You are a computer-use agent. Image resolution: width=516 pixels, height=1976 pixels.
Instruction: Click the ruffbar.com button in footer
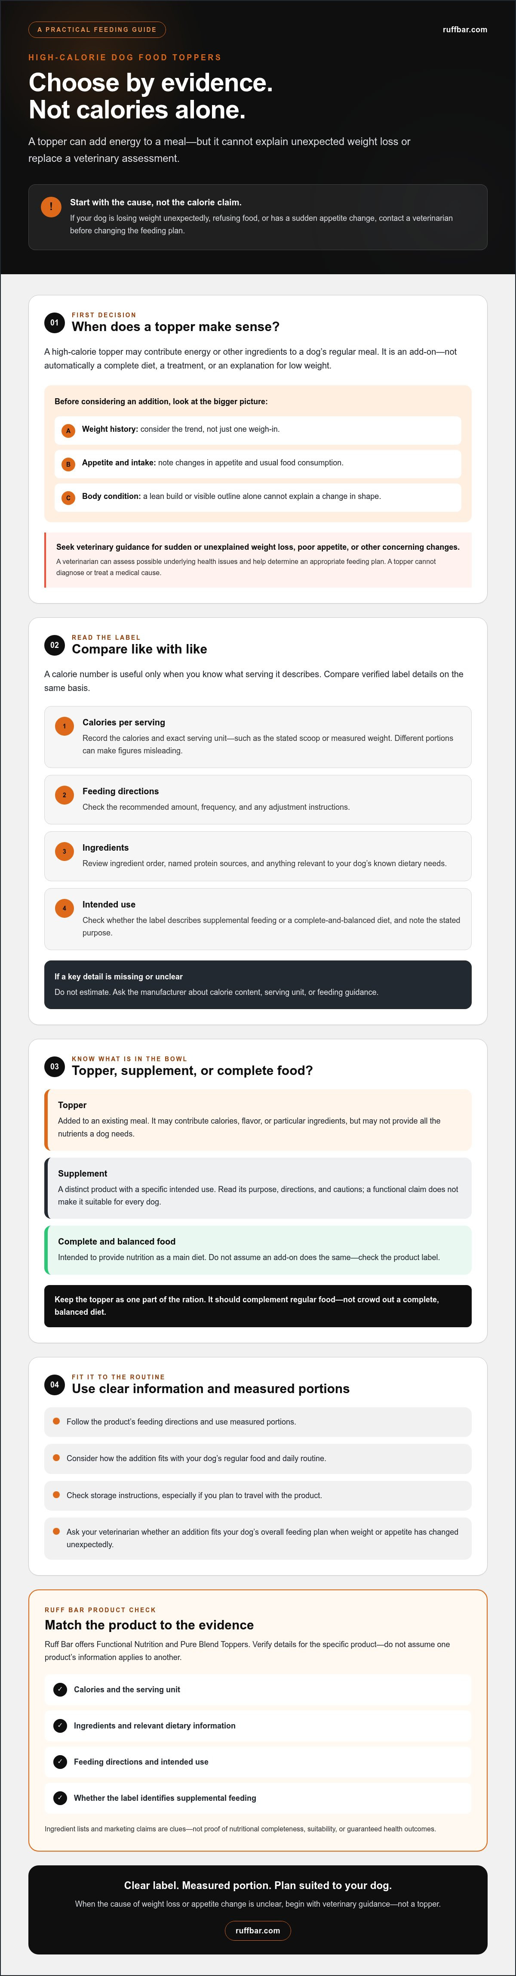(x=258, y=1930)
